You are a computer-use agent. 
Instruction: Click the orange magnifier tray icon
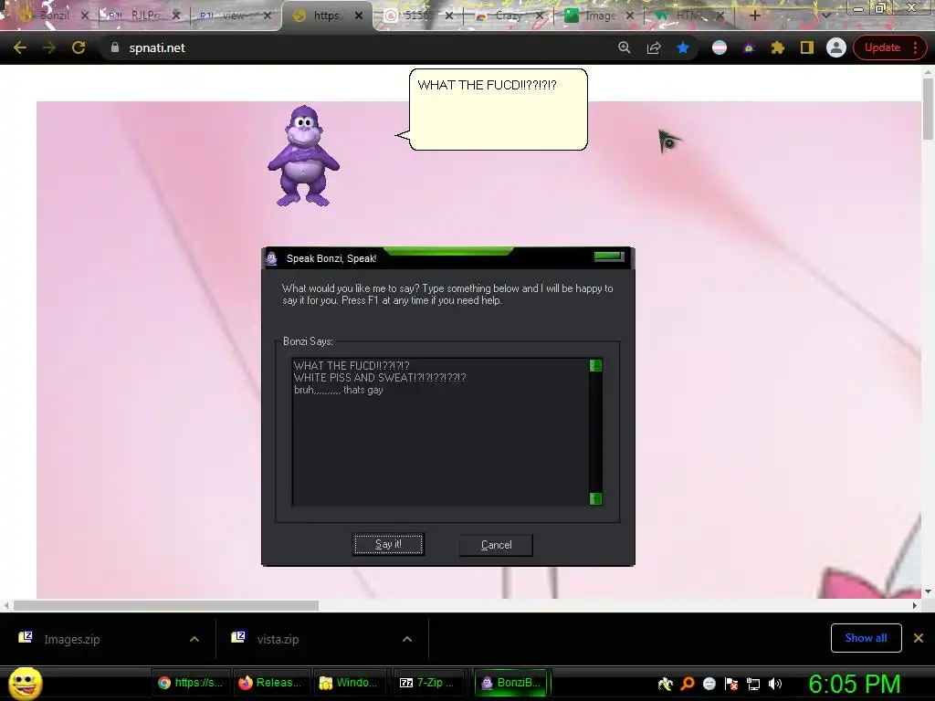click(x=688, y=684)
